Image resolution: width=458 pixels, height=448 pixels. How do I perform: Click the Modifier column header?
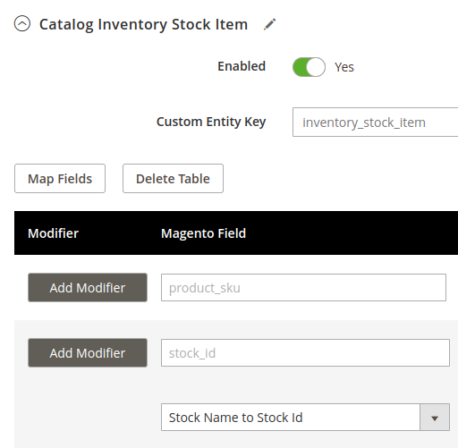(x=53, y=233)
